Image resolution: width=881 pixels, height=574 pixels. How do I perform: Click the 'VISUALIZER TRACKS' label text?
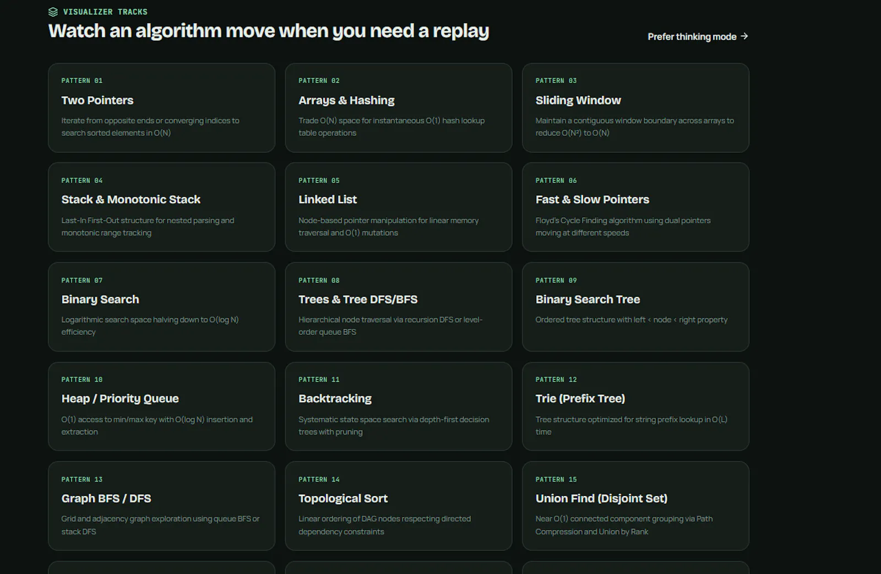[x=105, y=12]
